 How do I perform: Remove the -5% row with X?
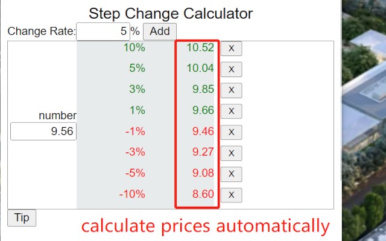pos(231,174)
